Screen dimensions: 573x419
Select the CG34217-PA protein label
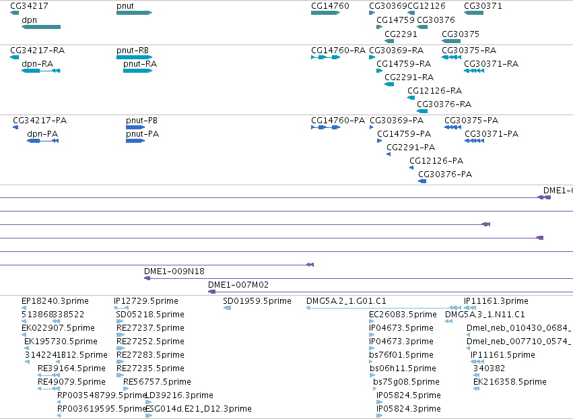click(40, 121)
